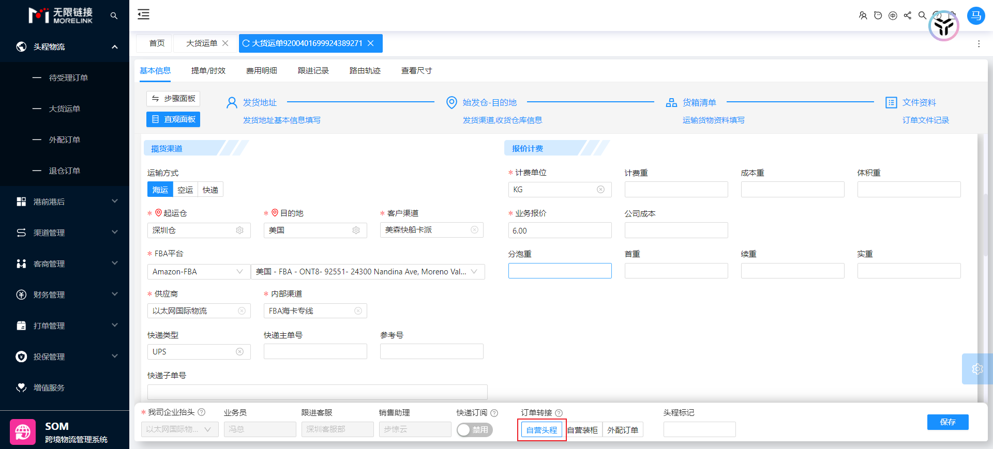Click the 业务报价 input field
Viewport: 993px width, 449px height.
[x=560, y=230]
